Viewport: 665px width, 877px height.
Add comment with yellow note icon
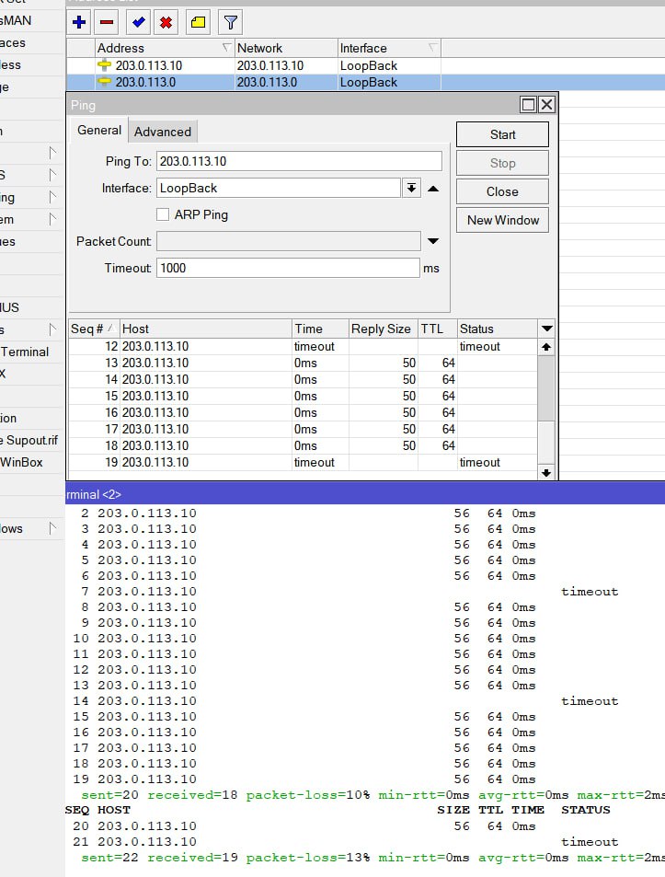coord(199,22)
